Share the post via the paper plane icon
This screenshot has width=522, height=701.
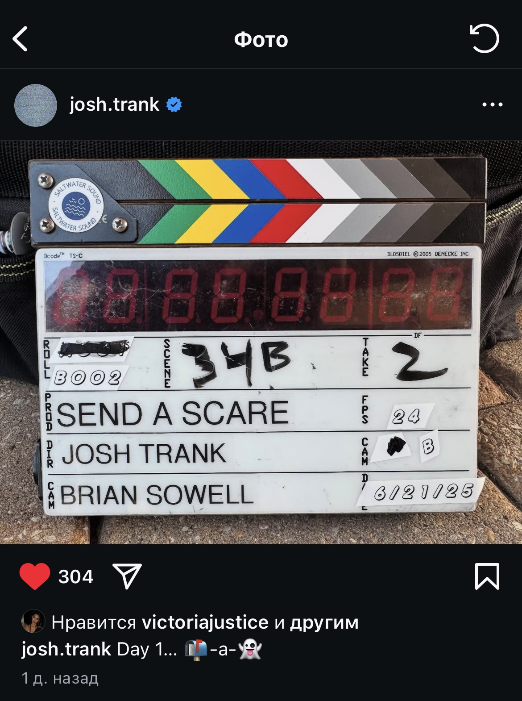click(127, 576)
